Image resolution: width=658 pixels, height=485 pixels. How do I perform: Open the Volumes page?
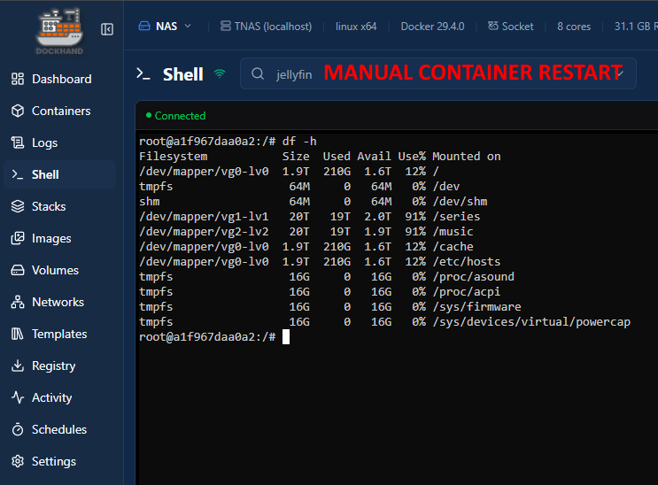pyautogui.click(x=60, y=270)
